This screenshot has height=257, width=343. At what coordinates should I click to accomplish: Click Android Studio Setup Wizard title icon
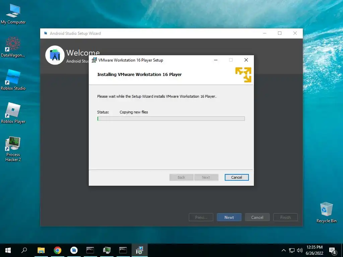pyautogui.click(x=46, y=33)
